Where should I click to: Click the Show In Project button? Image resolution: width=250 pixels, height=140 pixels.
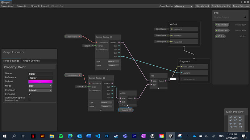40,6
